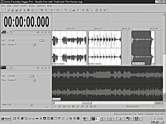Click track 1 pan slider handle
The height and width of the screenshot is (124, 166).
pos(34,45)
